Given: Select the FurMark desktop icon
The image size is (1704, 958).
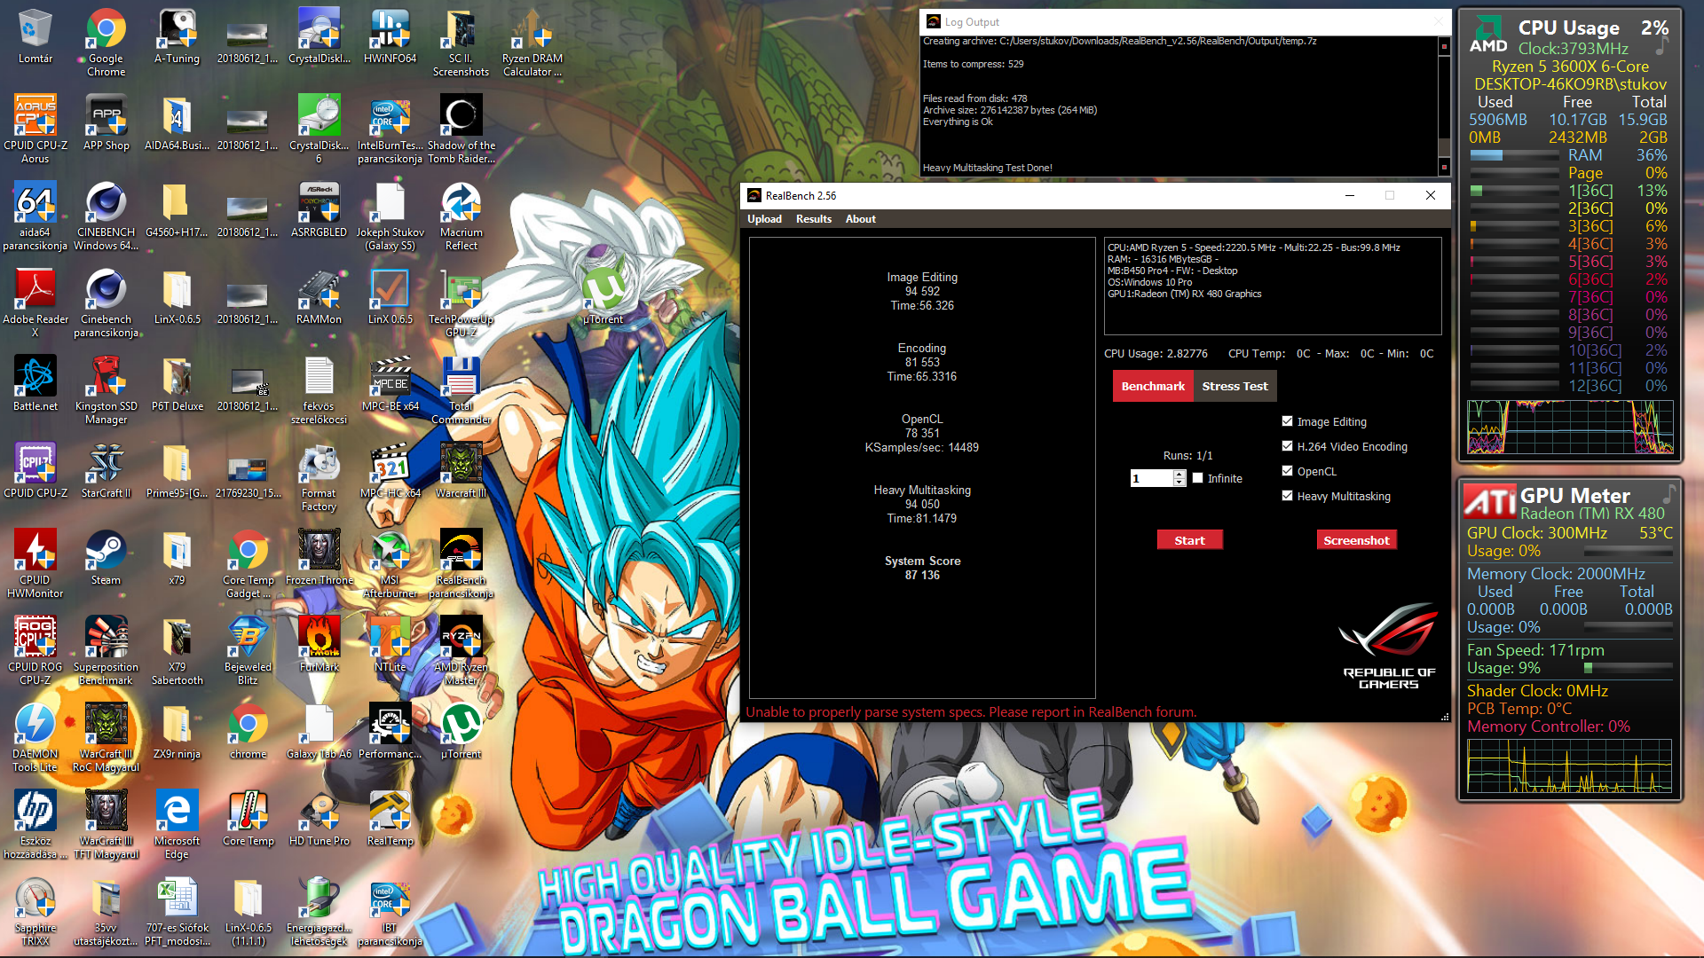Looking at the screenshot, I should click(x=319, y=645).
